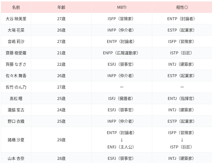
Task: Select the ISFJ（擁護者）MBTI cell
Action: tap(121, 99)
